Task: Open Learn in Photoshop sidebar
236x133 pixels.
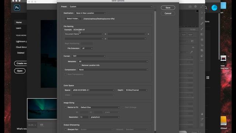Action: click(x=18, y=28)
